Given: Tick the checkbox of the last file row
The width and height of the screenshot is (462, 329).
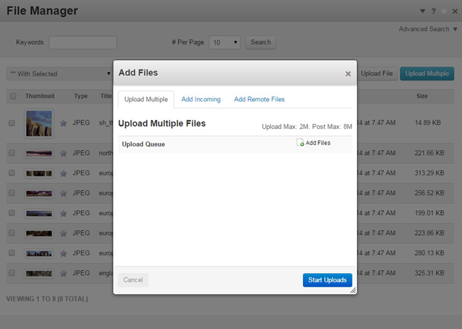Looking at the screenshot, I should [x=12, y=273].
